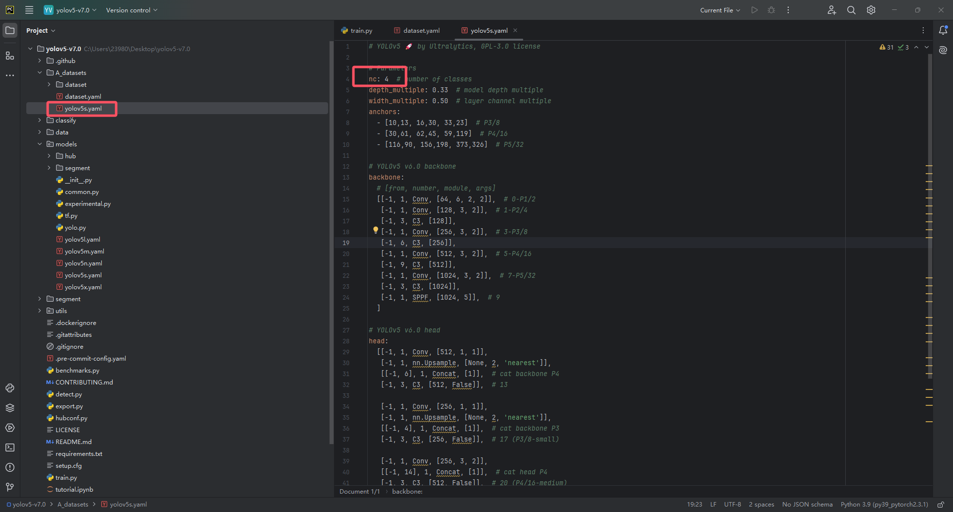The height and width of the screenshot is (512, 953).
Task: Open Code With Me icon
Action: (x=832, y=10)
